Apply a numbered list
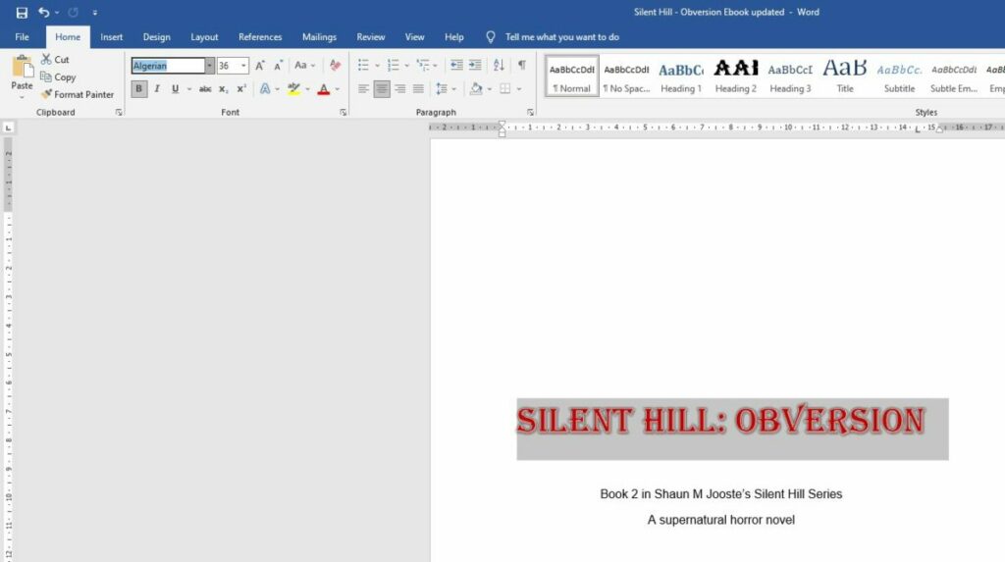 tap(393, 66)
